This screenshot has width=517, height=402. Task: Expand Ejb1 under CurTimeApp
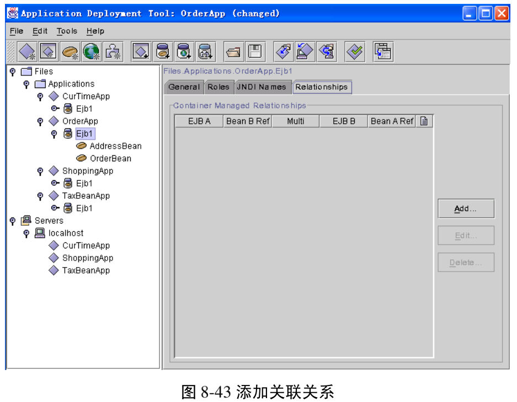point(55,108)
